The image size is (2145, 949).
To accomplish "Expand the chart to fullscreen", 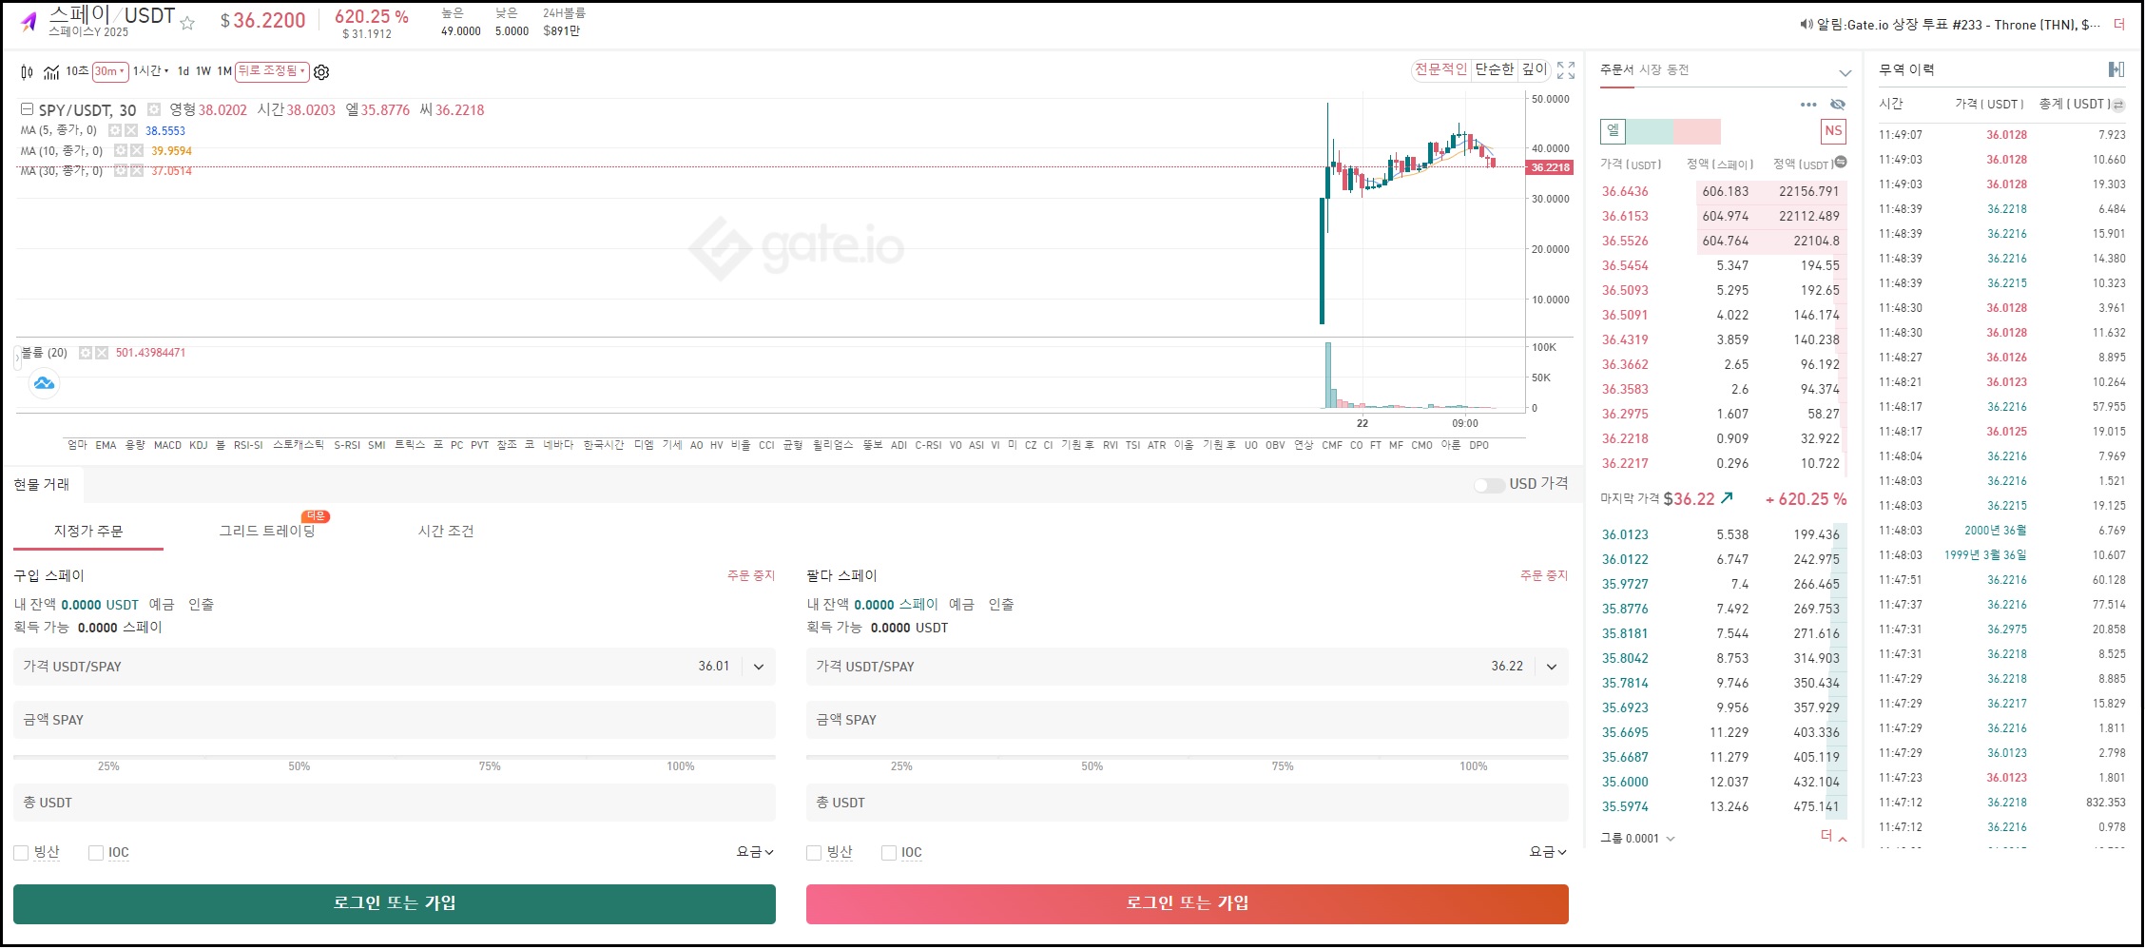I will [1566, 70].
